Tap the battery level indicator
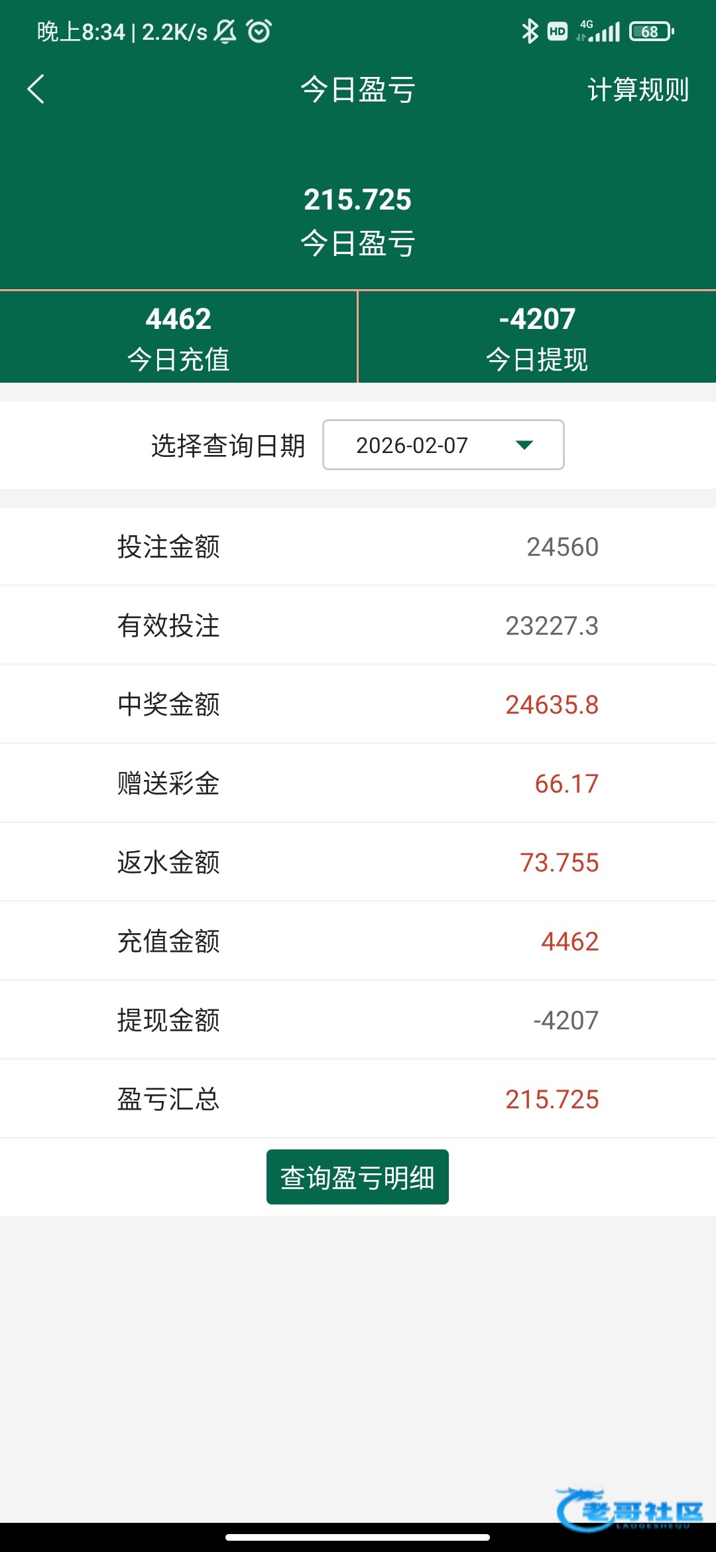 [x=651, y=31]
